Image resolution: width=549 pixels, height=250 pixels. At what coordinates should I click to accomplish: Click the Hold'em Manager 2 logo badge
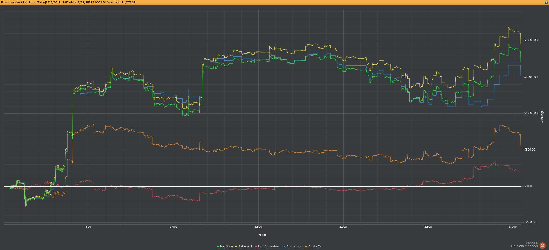point(543,245)
